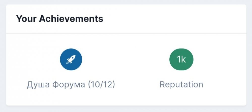252x112 pixels.
Task: Open the green 1k reputation badge
Action: click(x=181, y=60)
